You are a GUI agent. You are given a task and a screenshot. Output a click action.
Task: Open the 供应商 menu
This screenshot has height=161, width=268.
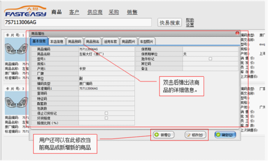(x=95, y=12)
